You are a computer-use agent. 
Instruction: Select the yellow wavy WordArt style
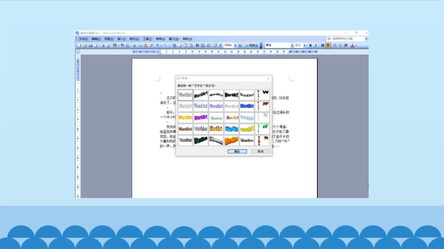tap(247, 129)
